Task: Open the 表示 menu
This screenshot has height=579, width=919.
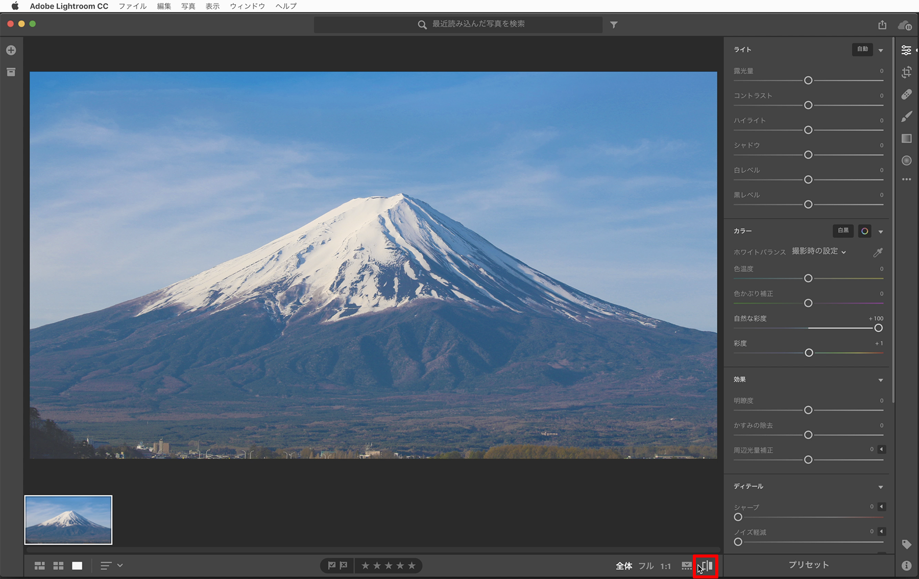Action: click(212, 6)
